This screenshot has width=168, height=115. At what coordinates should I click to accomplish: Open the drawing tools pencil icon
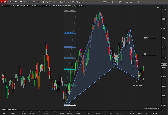pyautogui.click(x=47, y=2)
